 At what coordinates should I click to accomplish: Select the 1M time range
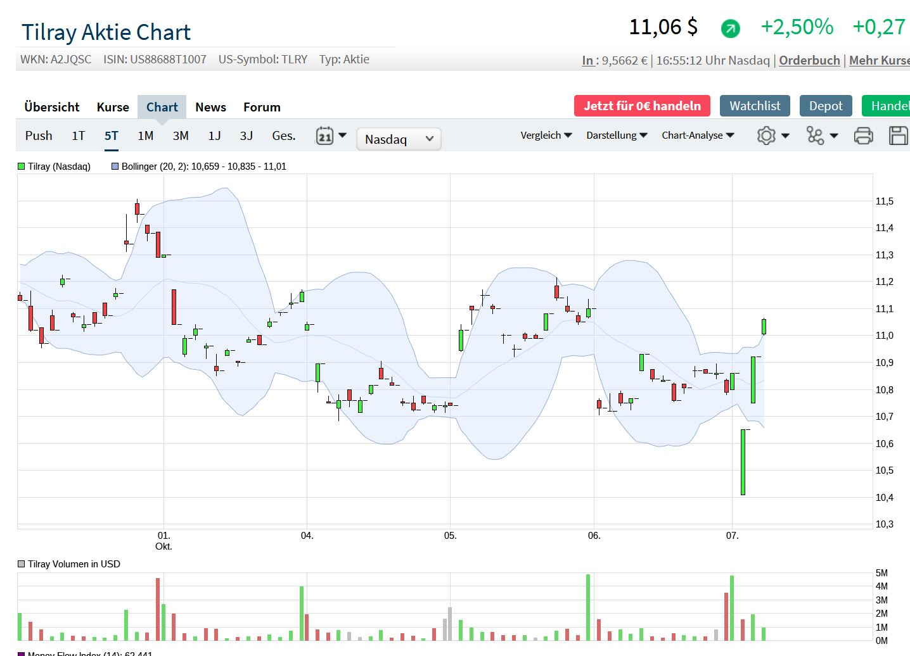pyautogui.click(x=146, y=136)
